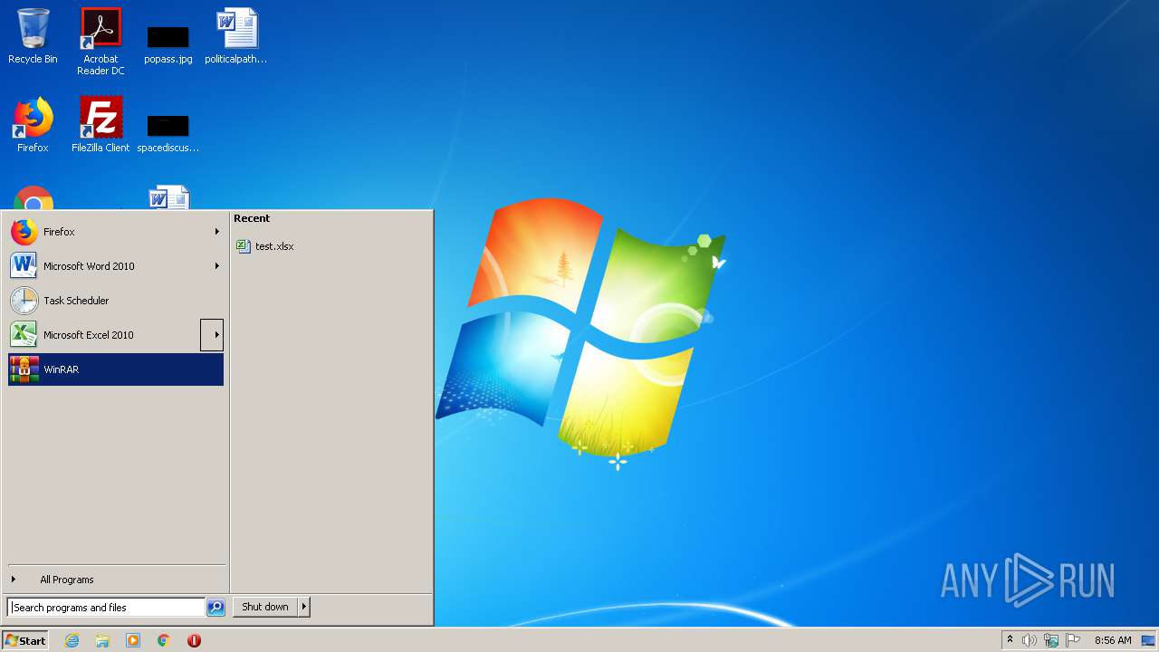
Task: Open Google Chrome from the taskbar
Action: pyautogui.click(x=164, y=640)
